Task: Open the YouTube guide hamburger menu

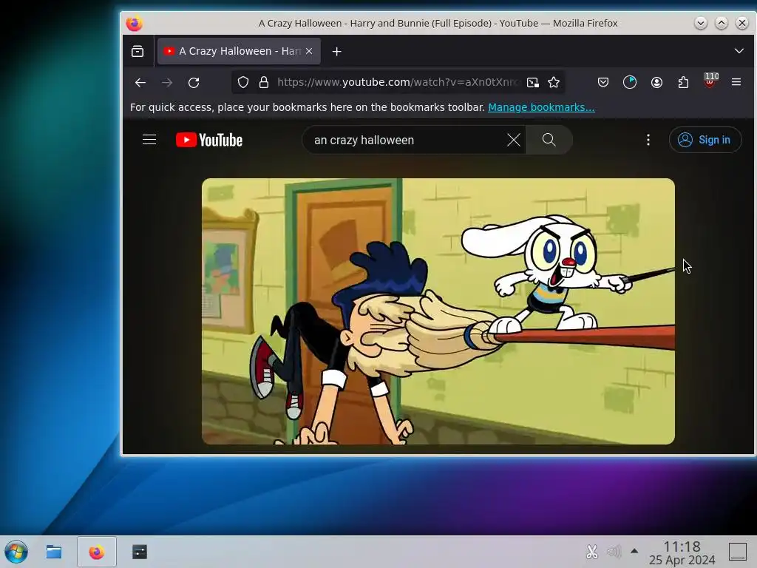Action: pos(149,140)
